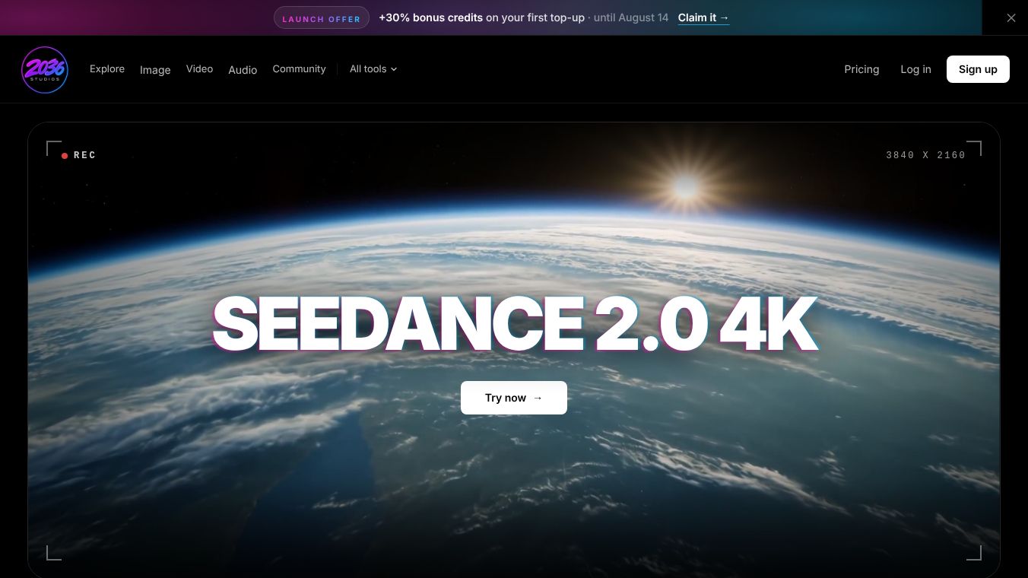Follow the Claim it link
The image size is (1028, 578).
click(x=703, y=17)
